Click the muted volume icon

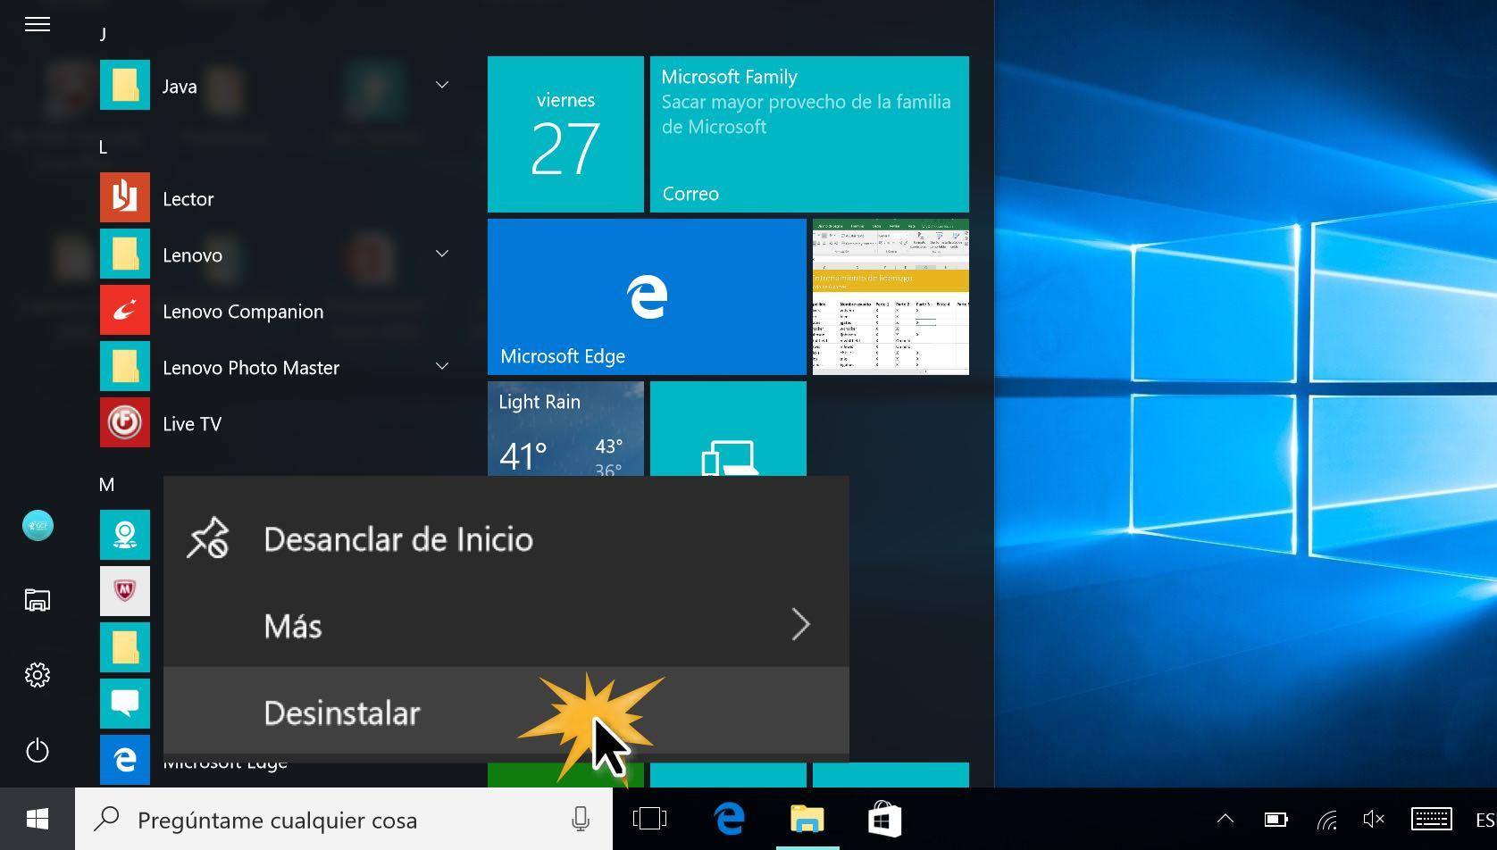tap(1374, 819)
